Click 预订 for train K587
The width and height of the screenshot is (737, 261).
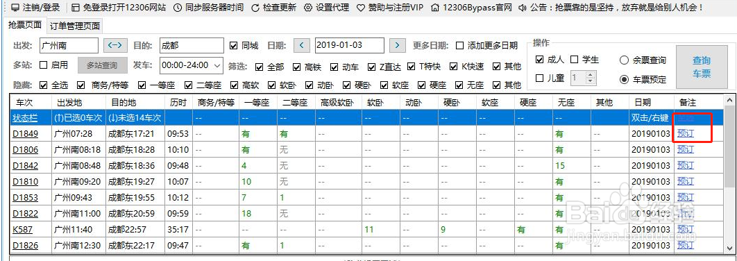coord(686,230)
